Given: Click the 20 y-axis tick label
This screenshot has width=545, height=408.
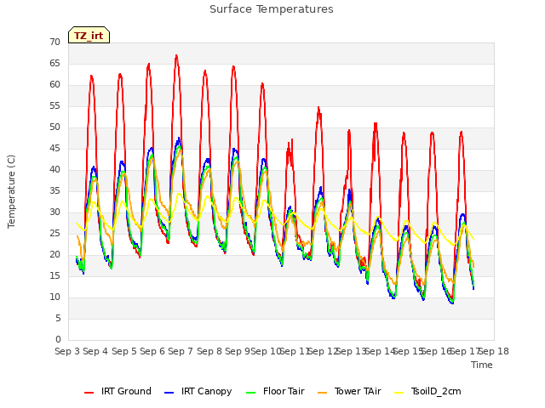Looking at the screenshot, I should (54, 255).
